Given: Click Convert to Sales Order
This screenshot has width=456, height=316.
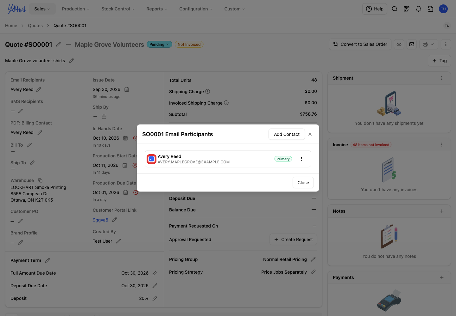Looking at the screenshot, I should [360, 44].
